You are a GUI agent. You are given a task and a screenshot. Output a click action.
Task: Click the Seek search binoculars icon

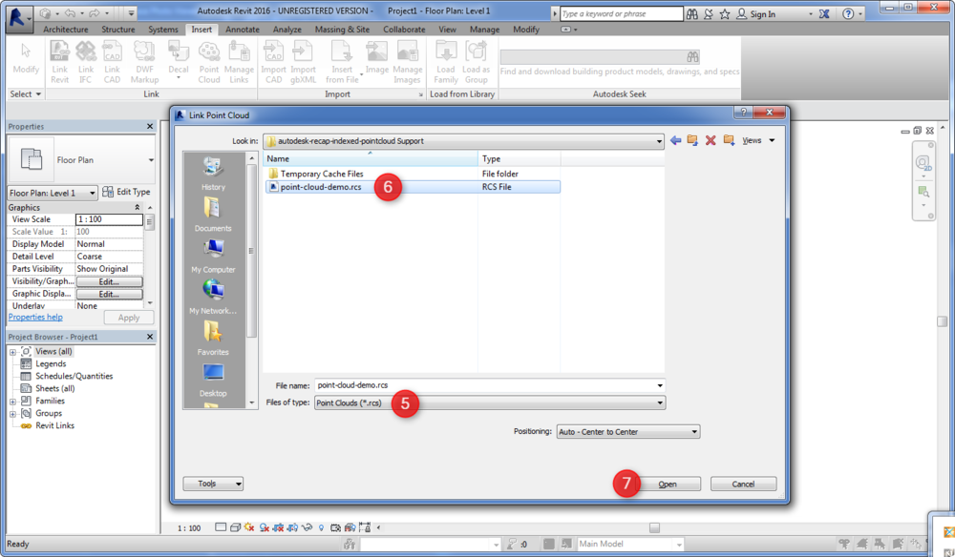coord(692,56)
